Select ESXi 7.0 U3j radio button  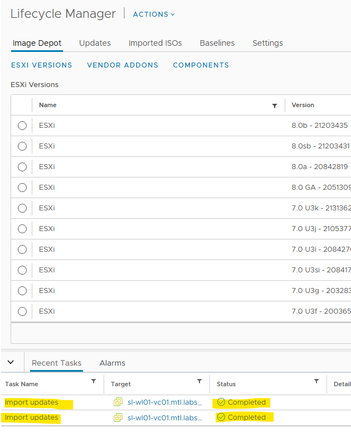[x=22, y=229]
